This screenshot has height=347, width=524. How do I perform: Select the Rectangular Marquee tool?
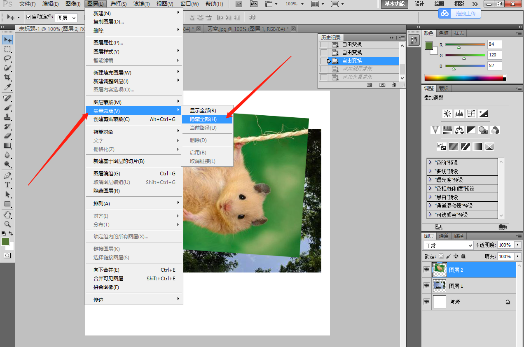tap(7, 49)
